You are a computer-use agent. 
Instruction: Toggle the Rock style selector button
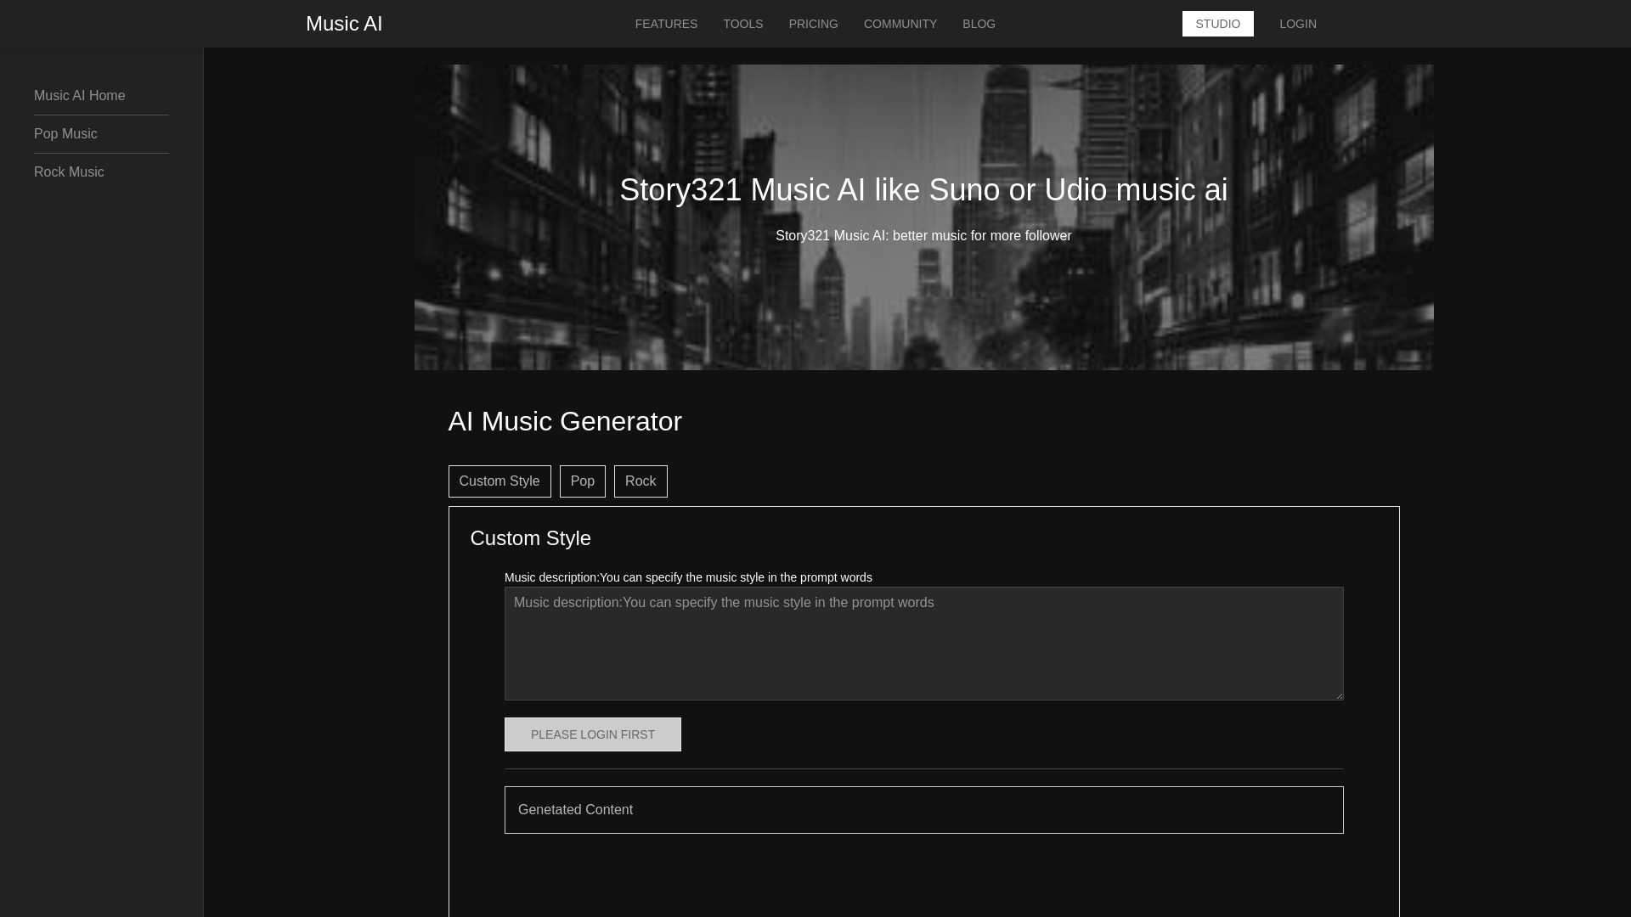(640, 481)
